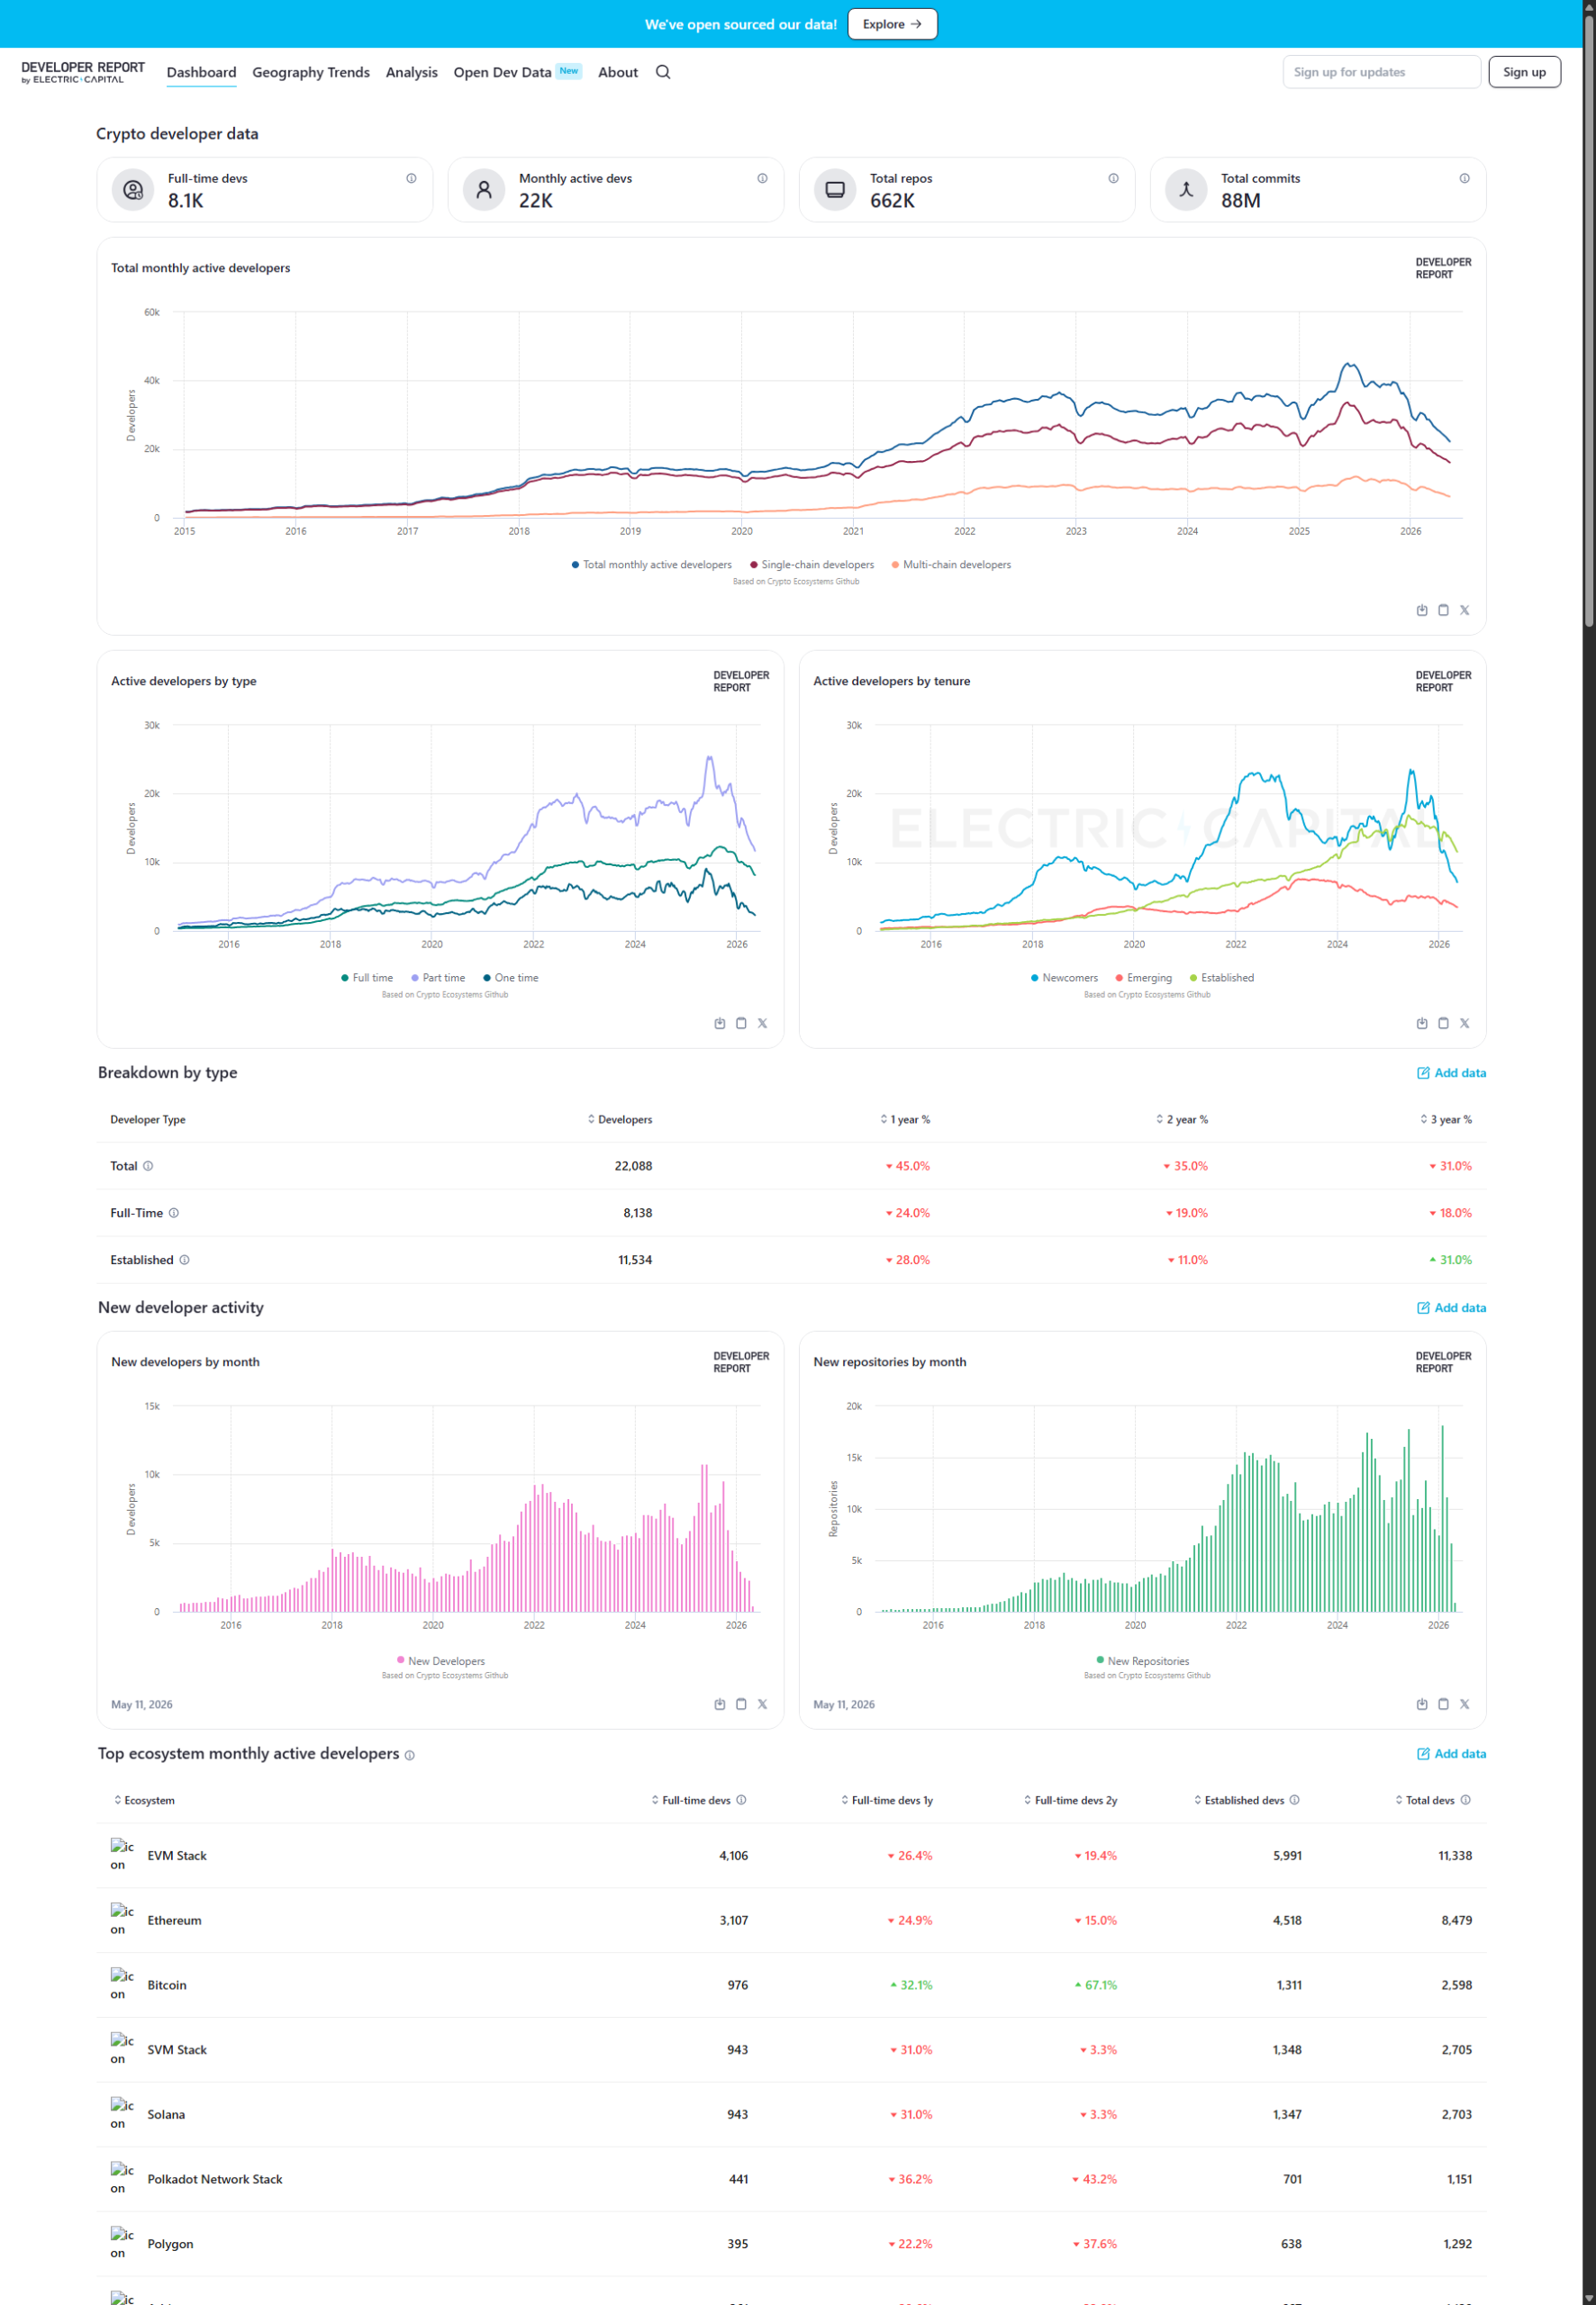The width and height of the screenshot is (1596, 2305).
Task: Sort Breakdown table by 3 year %
Action: [x=1446, y=1119]
